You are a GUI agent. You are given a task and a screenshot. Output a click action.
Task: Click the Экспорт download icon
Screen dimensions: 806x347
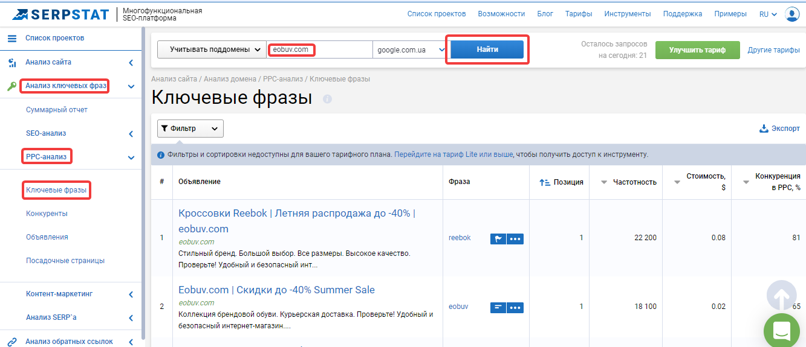point(764,129)
